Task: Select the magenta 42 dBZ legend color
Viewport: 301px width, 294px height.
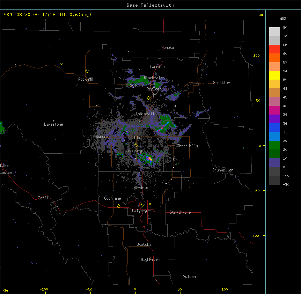Action: pyautogui.click(x=274, y=110)
